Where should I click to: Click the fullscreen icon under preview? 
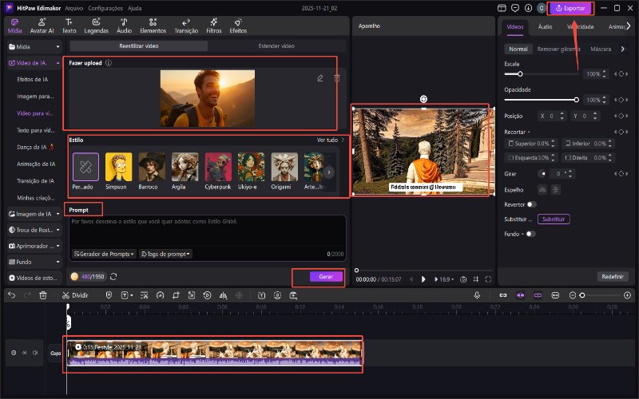click(x=488, y=279)
